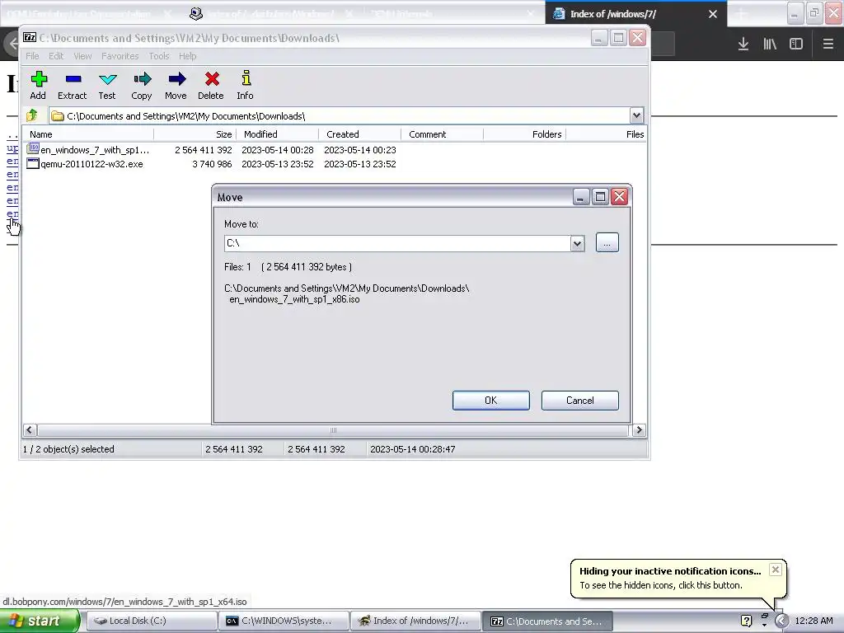Select the qemu-20110122-w32.exe file icon
The height and width of the screenshot is (633, 844).
33,163
